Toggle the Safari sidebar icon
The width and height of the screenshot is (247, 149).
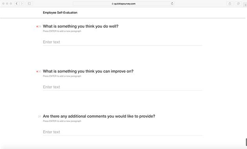pos(29,4)
